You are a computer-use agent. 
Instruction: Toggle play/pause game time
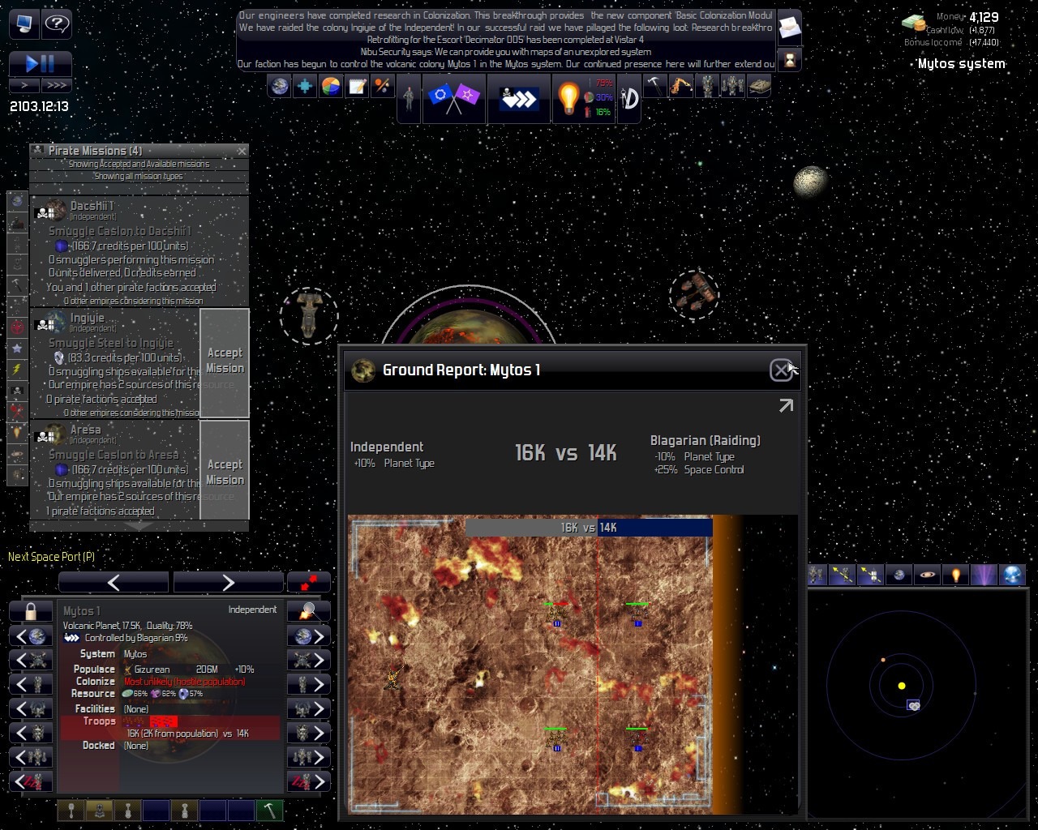(x=41, y=63)
